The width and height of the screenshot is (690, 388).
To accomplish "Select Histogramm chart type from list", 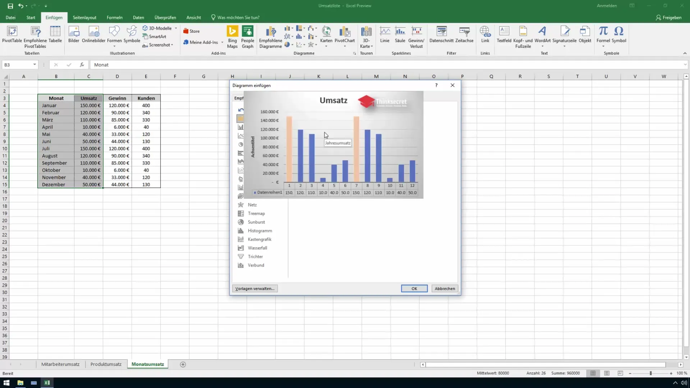I will tap(260, 231).
